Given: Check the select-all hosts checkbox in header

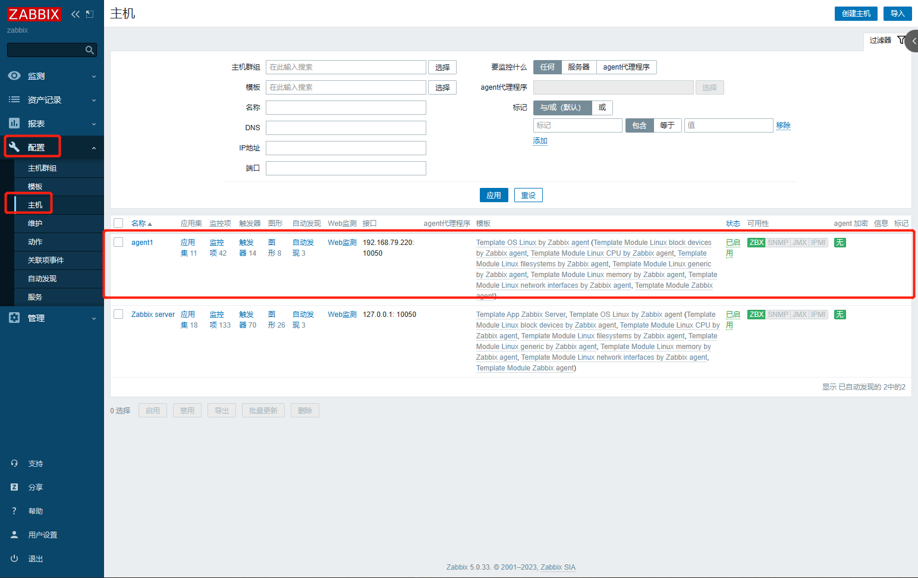Looking at the screenshot, I should [x=118, y=223].
